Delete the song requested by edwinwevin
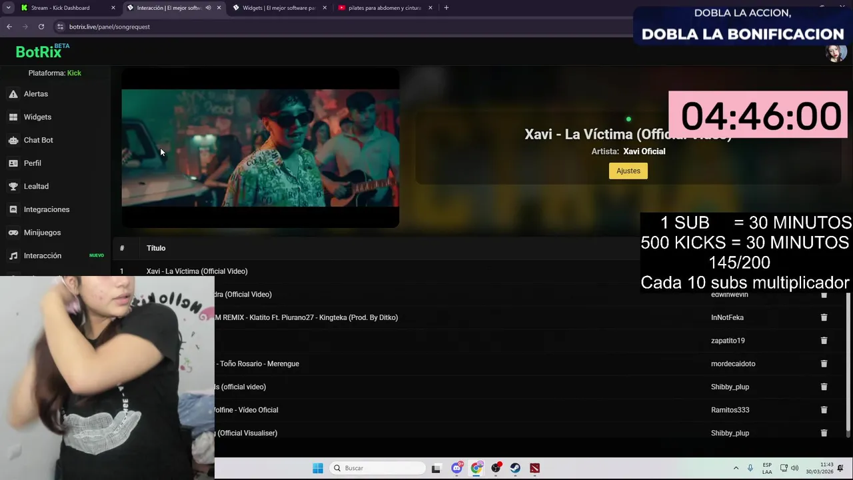Image resolution: width=853 pixels, height=480 pixels. click(824, 295)
